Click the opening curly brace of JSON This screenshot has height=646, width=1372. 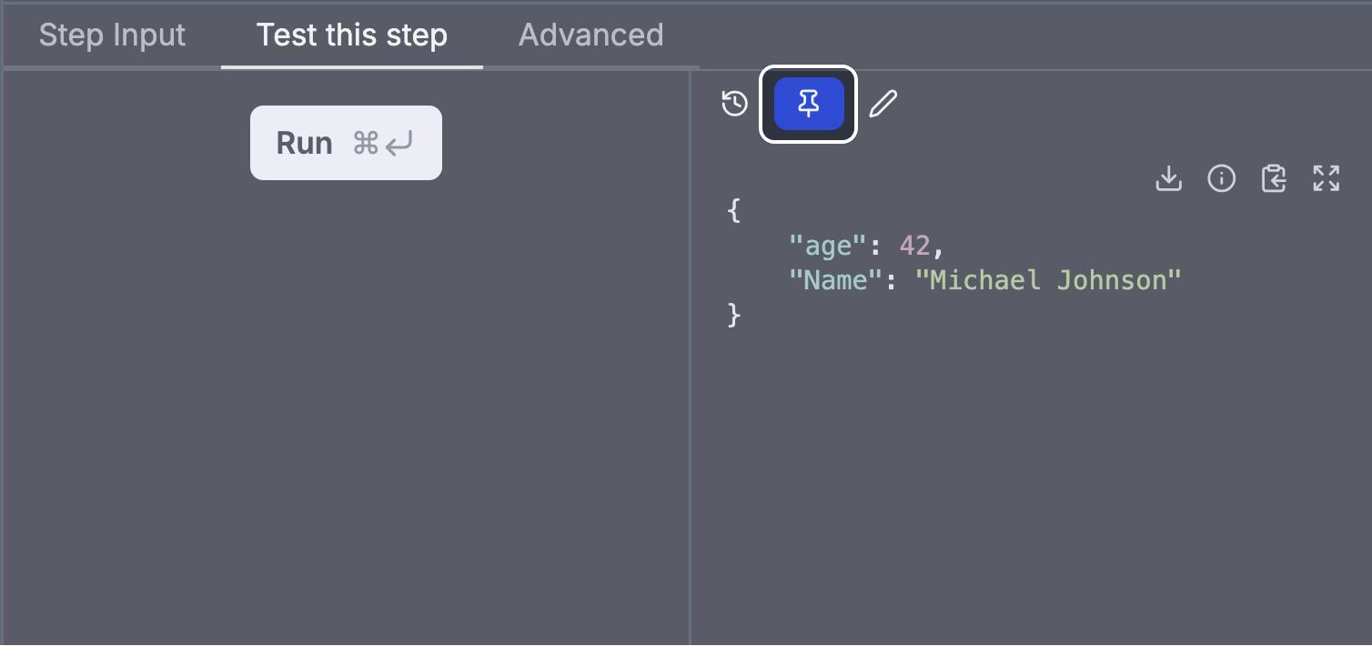tap(734, 211)
